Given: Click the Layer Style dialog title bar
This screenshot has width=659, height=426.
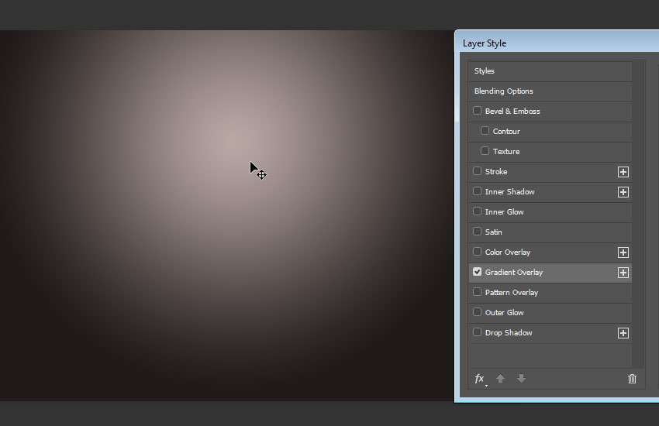Looking at the screenshot, I should 543,43.
